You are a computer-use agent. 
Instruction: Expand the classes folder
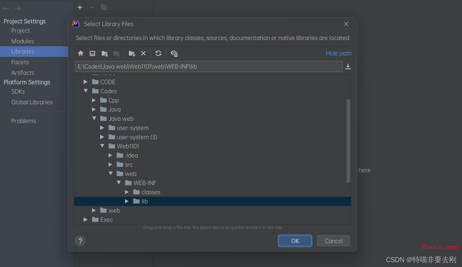(127, 192)
